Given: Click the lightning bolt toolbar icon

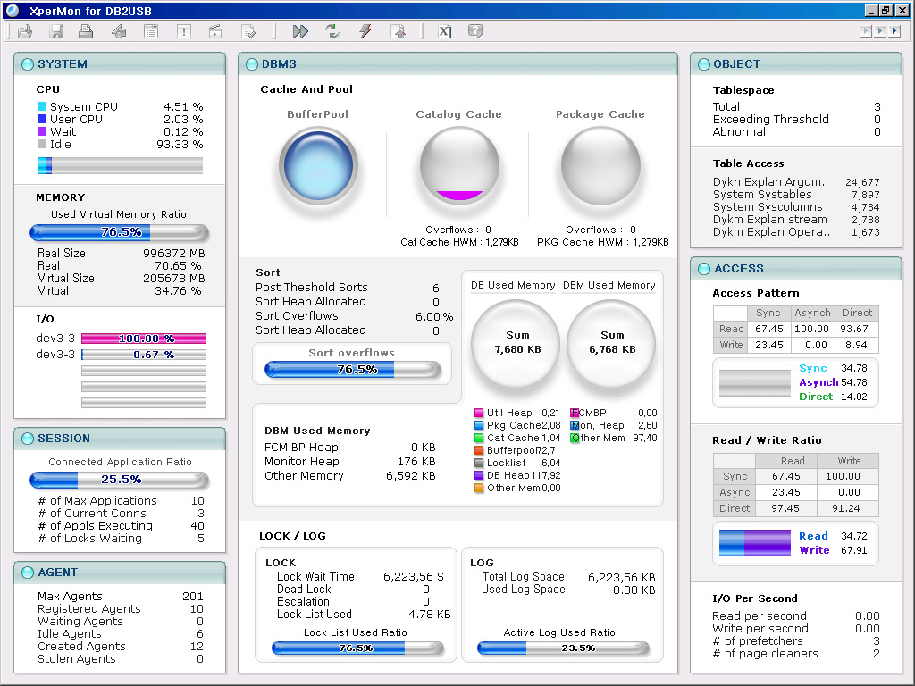Looking at the screenshot, I should (365, 31).
